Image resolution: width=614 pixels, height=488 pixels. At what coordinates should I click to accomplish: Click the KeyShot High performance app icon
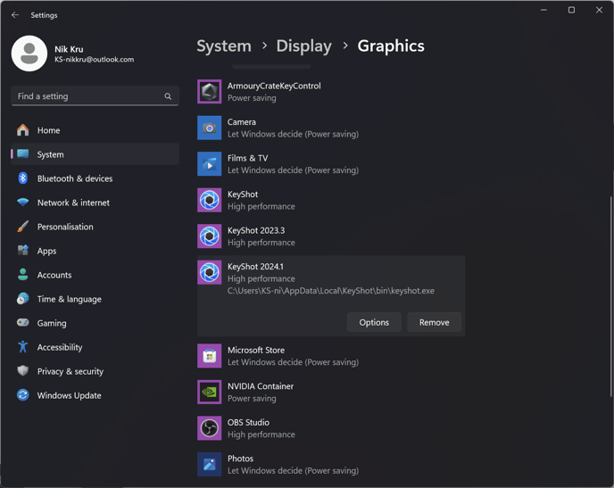click(x=209, y=200)
